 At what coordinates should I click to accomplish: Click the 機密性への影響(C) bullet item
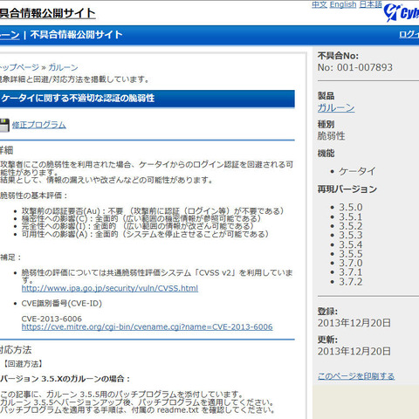tap(141, 218)
